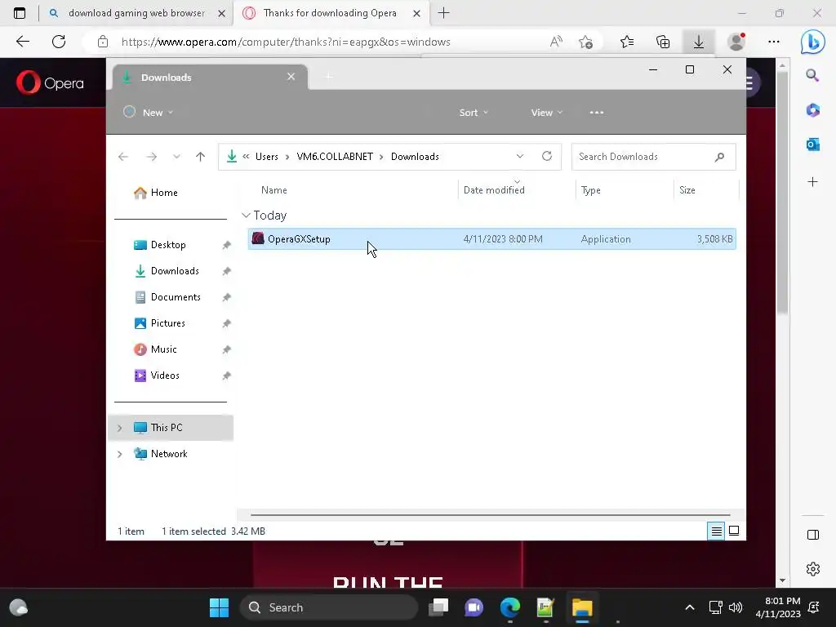The image size is (836, 627).
Task: Open recent locations chevron
Action: 176,157
